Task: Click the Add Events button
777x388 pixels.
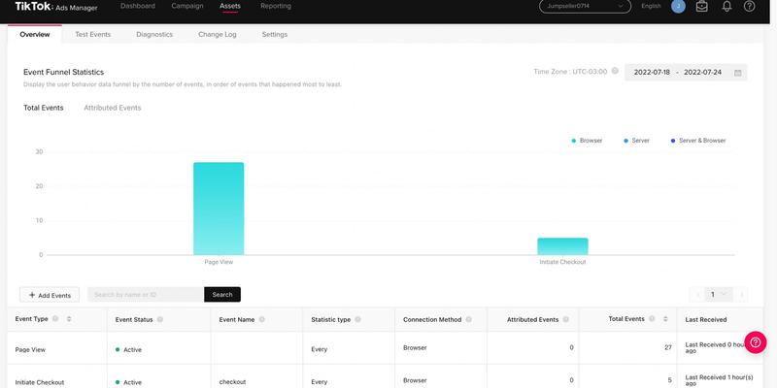Action: coord(50,295)
